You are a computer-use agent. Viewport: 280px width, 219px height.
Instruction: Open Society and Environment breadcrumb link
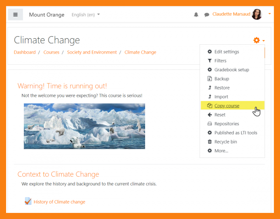[x=92, y=52]
